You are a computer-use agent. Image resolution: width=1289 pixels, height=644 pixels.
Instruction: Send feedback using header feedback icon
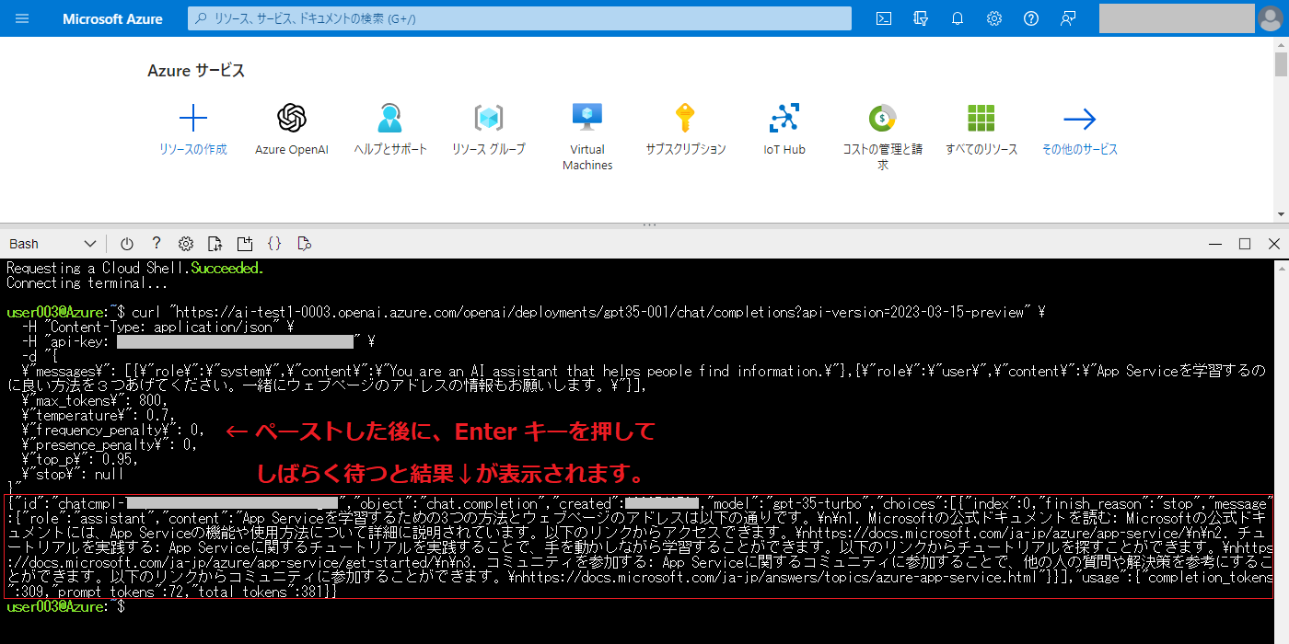pos(1068,18)
